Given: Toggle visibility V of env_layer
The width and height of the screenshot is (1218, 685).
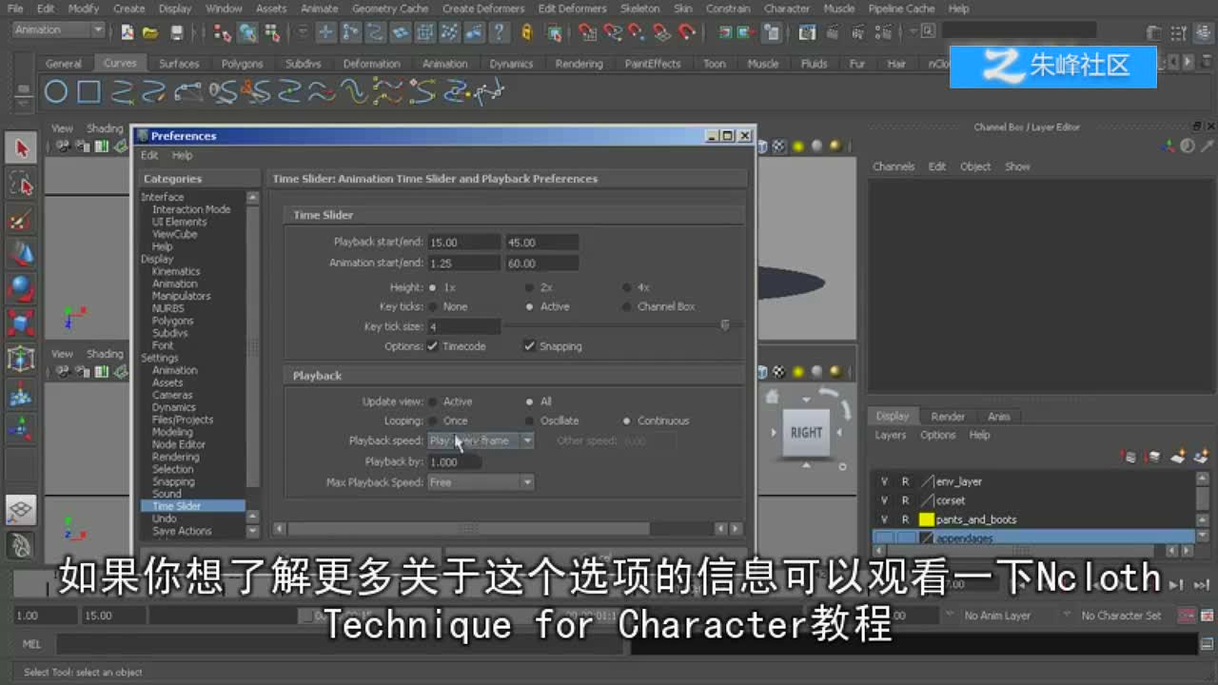Looking at the screenshot, I should point(884,481).
